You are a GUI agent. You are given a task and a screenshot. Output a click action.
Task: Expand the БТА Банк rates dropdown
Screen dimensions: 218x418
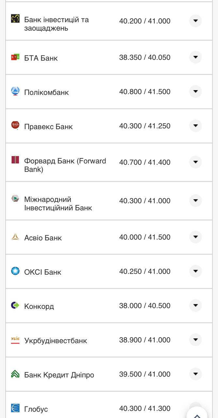click(x=195, y=57)
